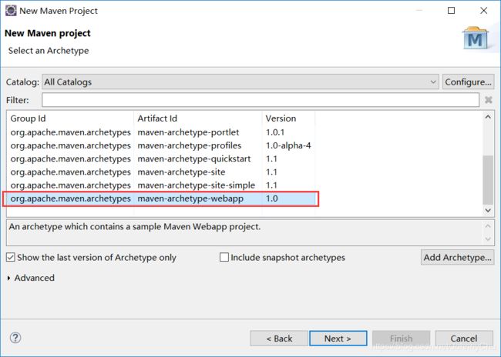Viewport: 501px width, 357px height.
Task: Sort by Artifact Id column header
Action: point(198,118)
